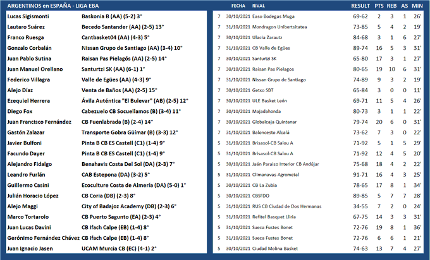Click team Cantbasket04 (AA) (4-3) 5°

[x=116, y=37]
